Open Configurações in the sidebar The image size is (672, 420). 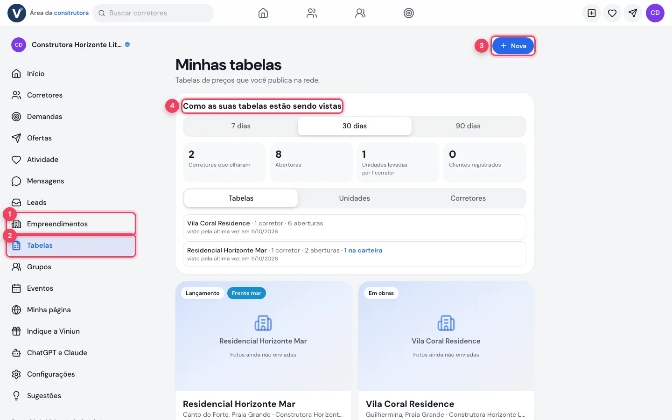71,374
